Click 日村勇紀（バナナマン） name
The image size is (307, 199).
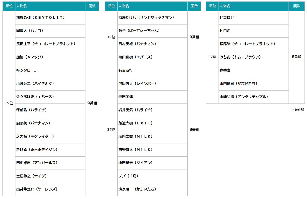point(137,44)
